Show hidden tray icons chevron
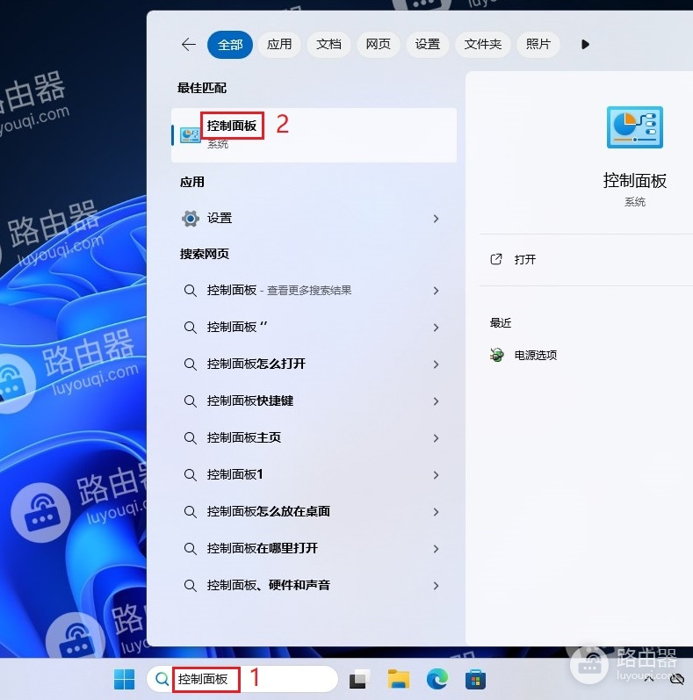Screen dimensions: 693x700 [649, 679]
